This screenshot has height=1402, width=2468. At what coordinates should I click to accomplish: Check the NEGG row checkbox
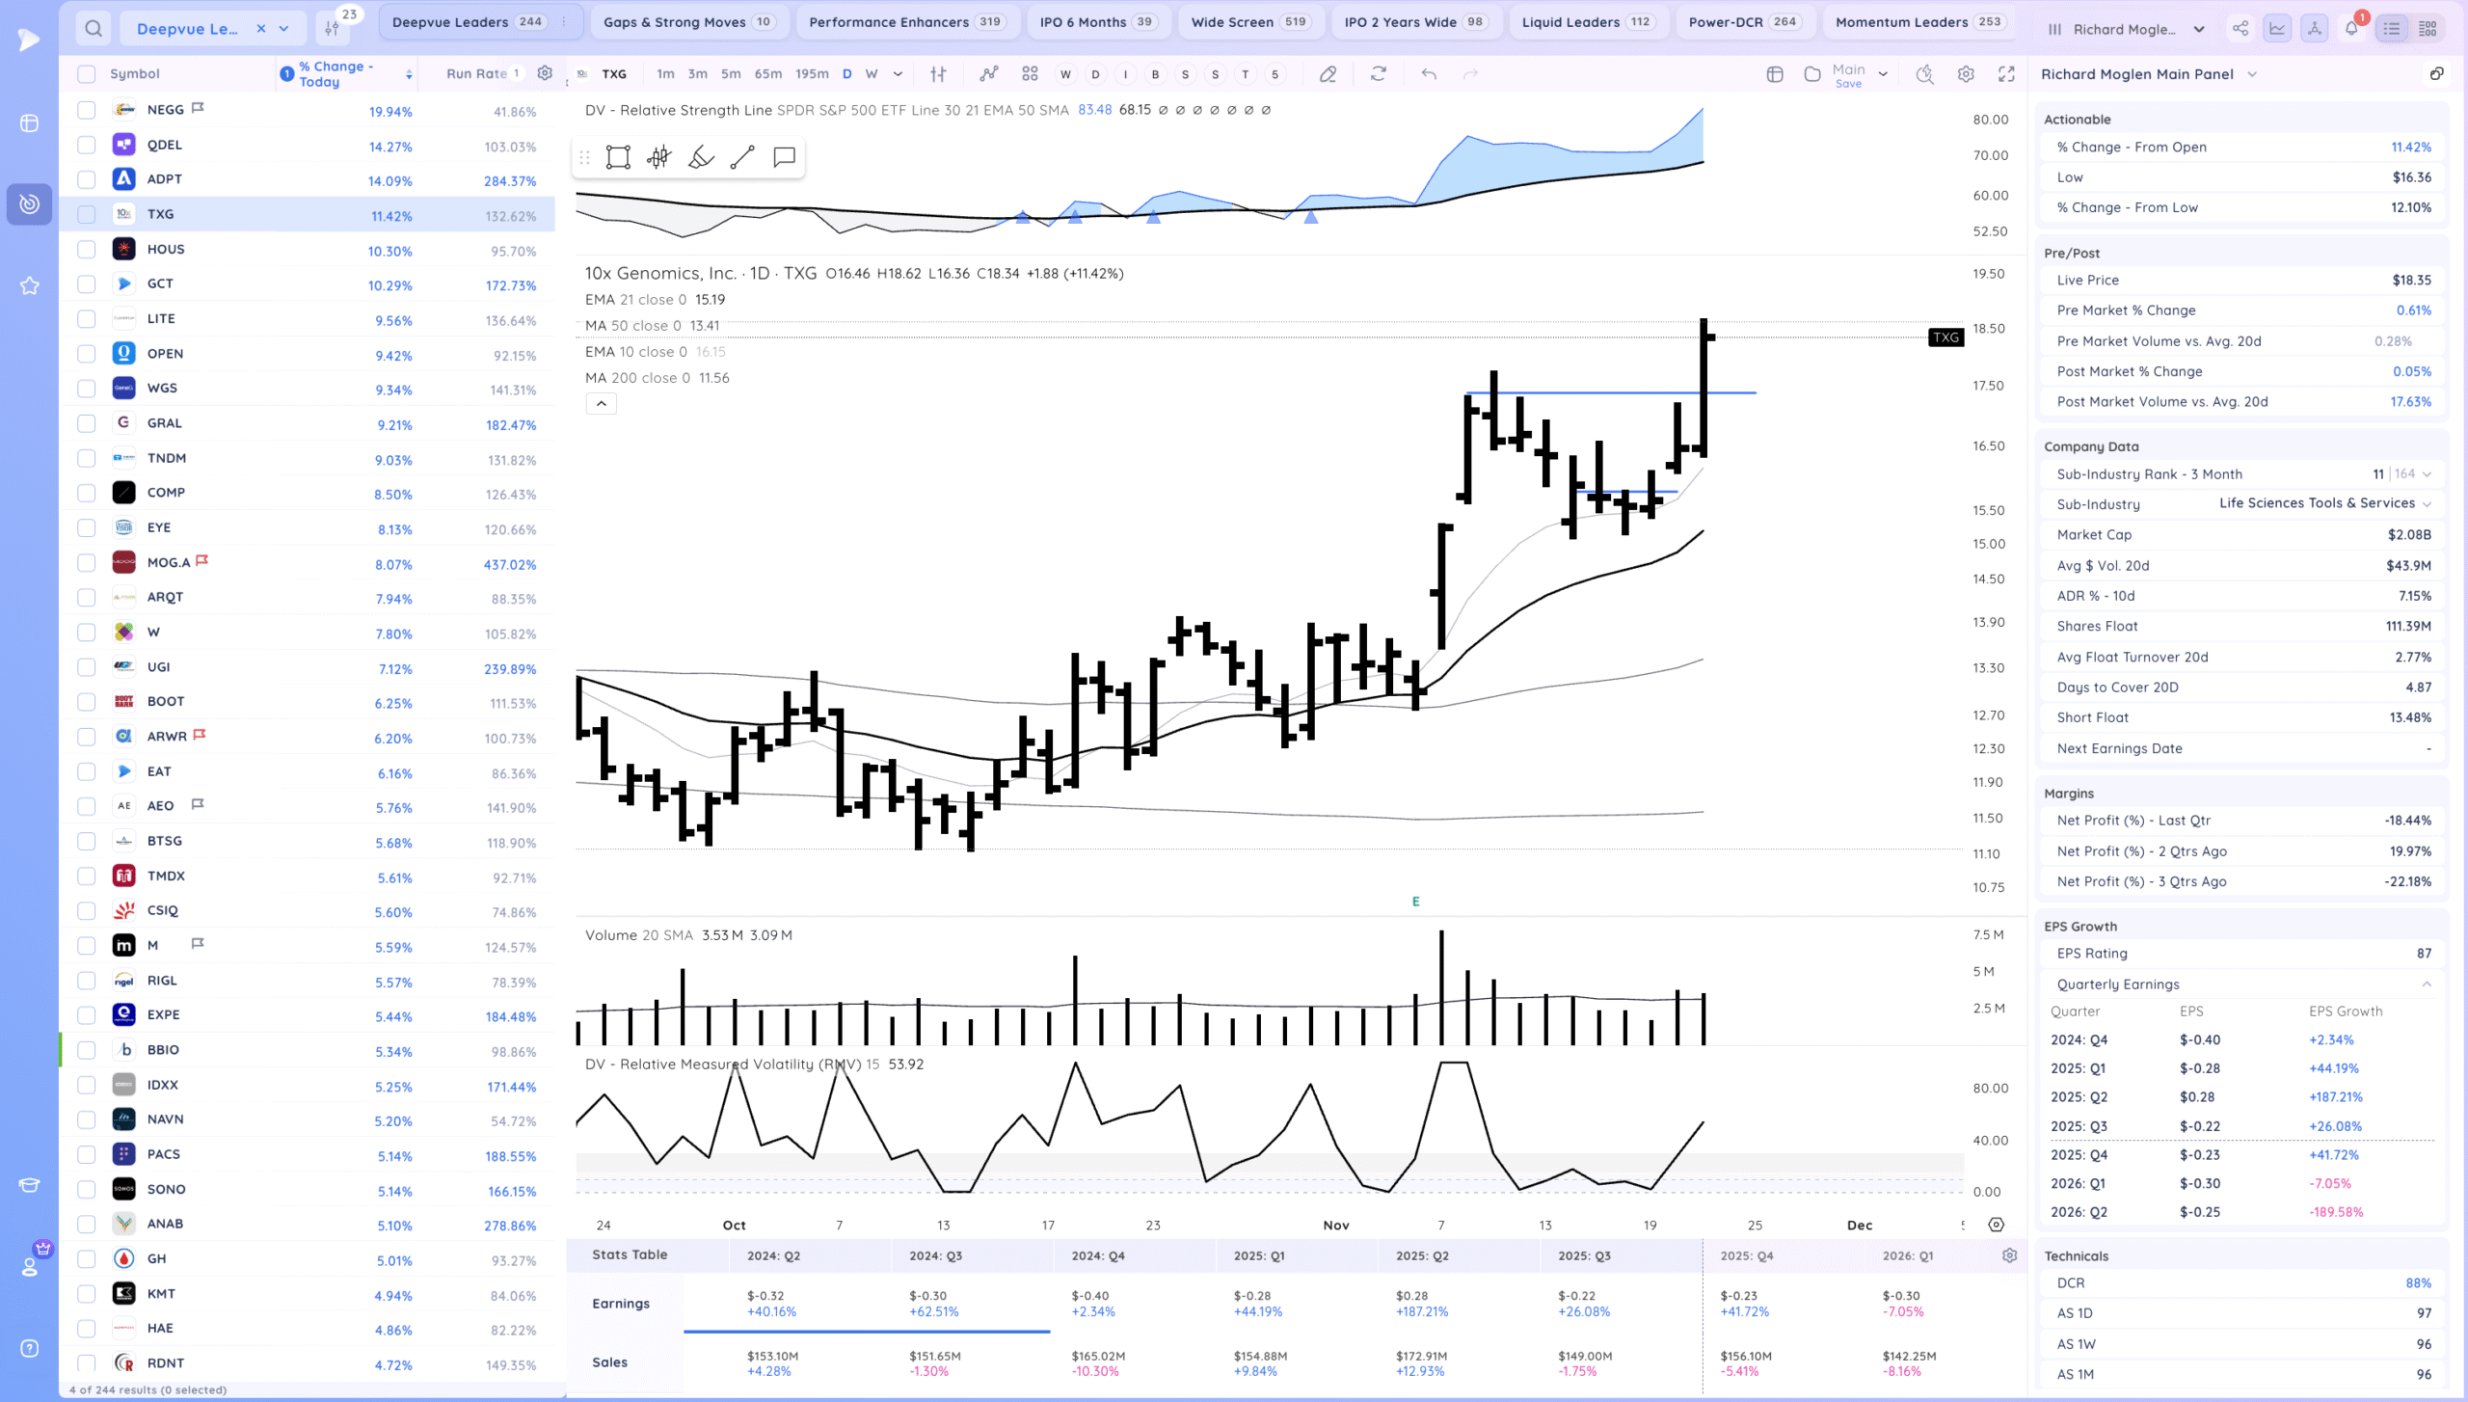click(x=87, y=110)
